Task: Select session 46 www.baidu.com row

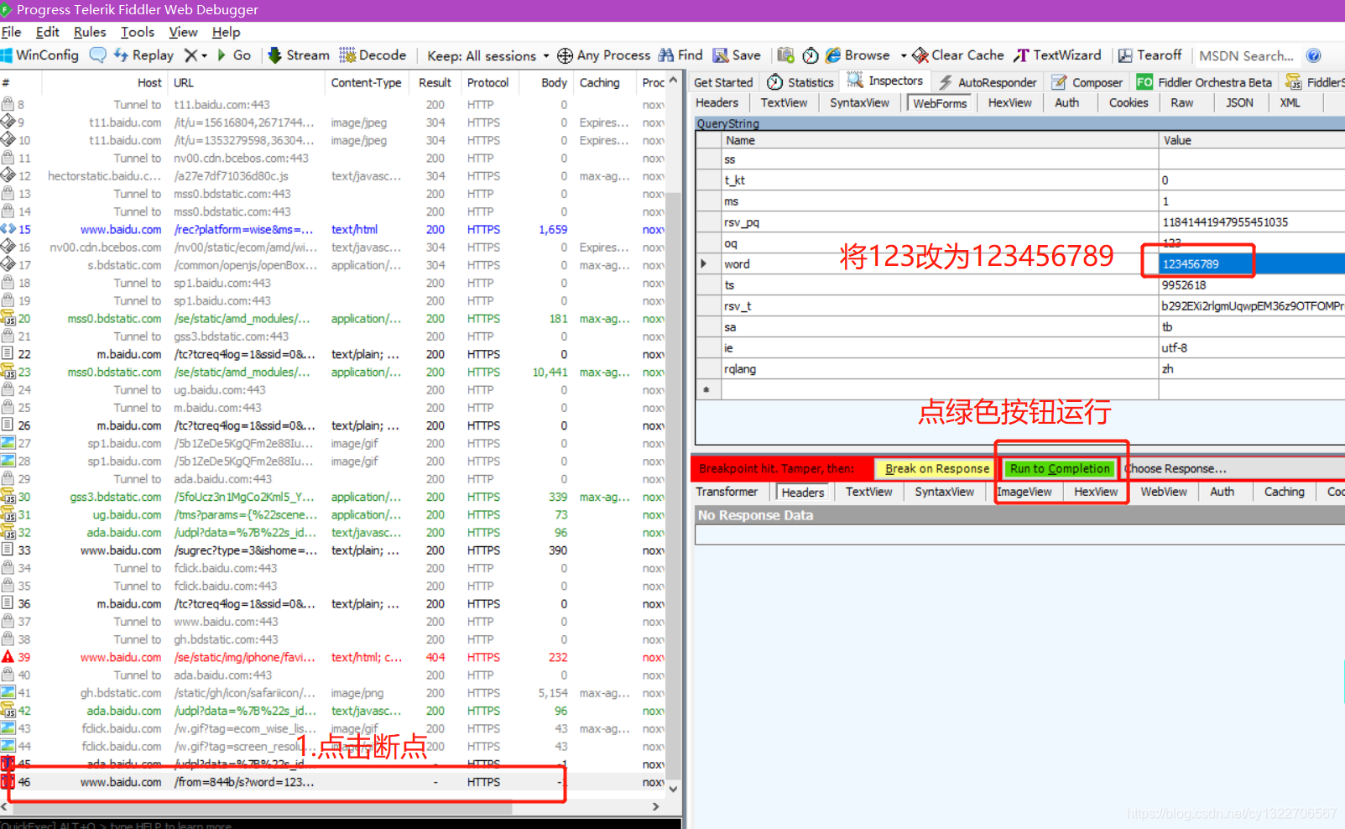Action: 333,782
